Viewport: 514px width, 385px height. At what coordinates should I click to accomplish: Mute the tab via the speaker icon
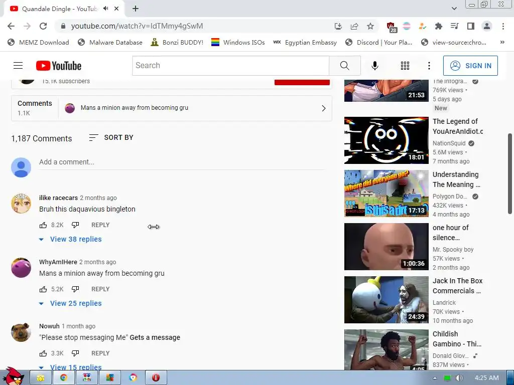pos(105,9)
